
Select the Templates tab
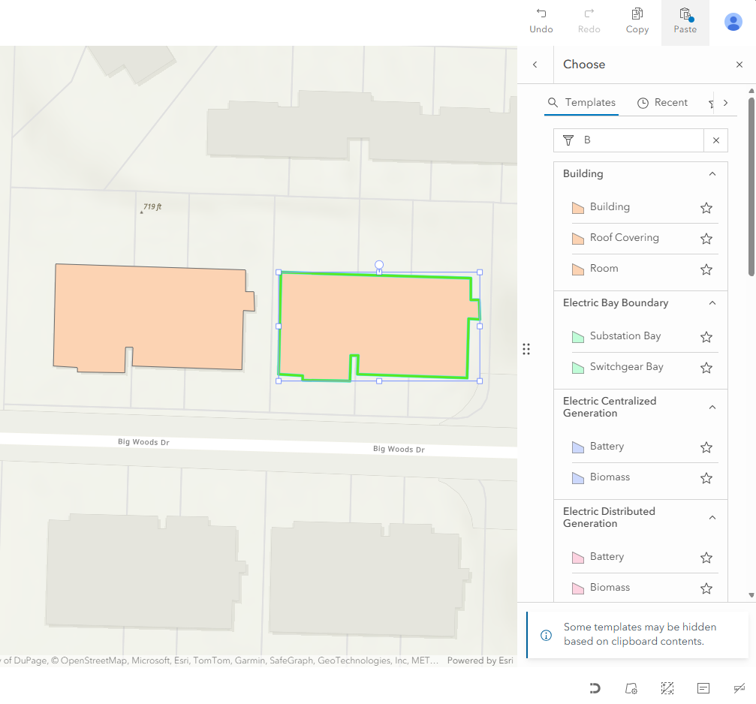pyautogui.click(x=582, y=103)
